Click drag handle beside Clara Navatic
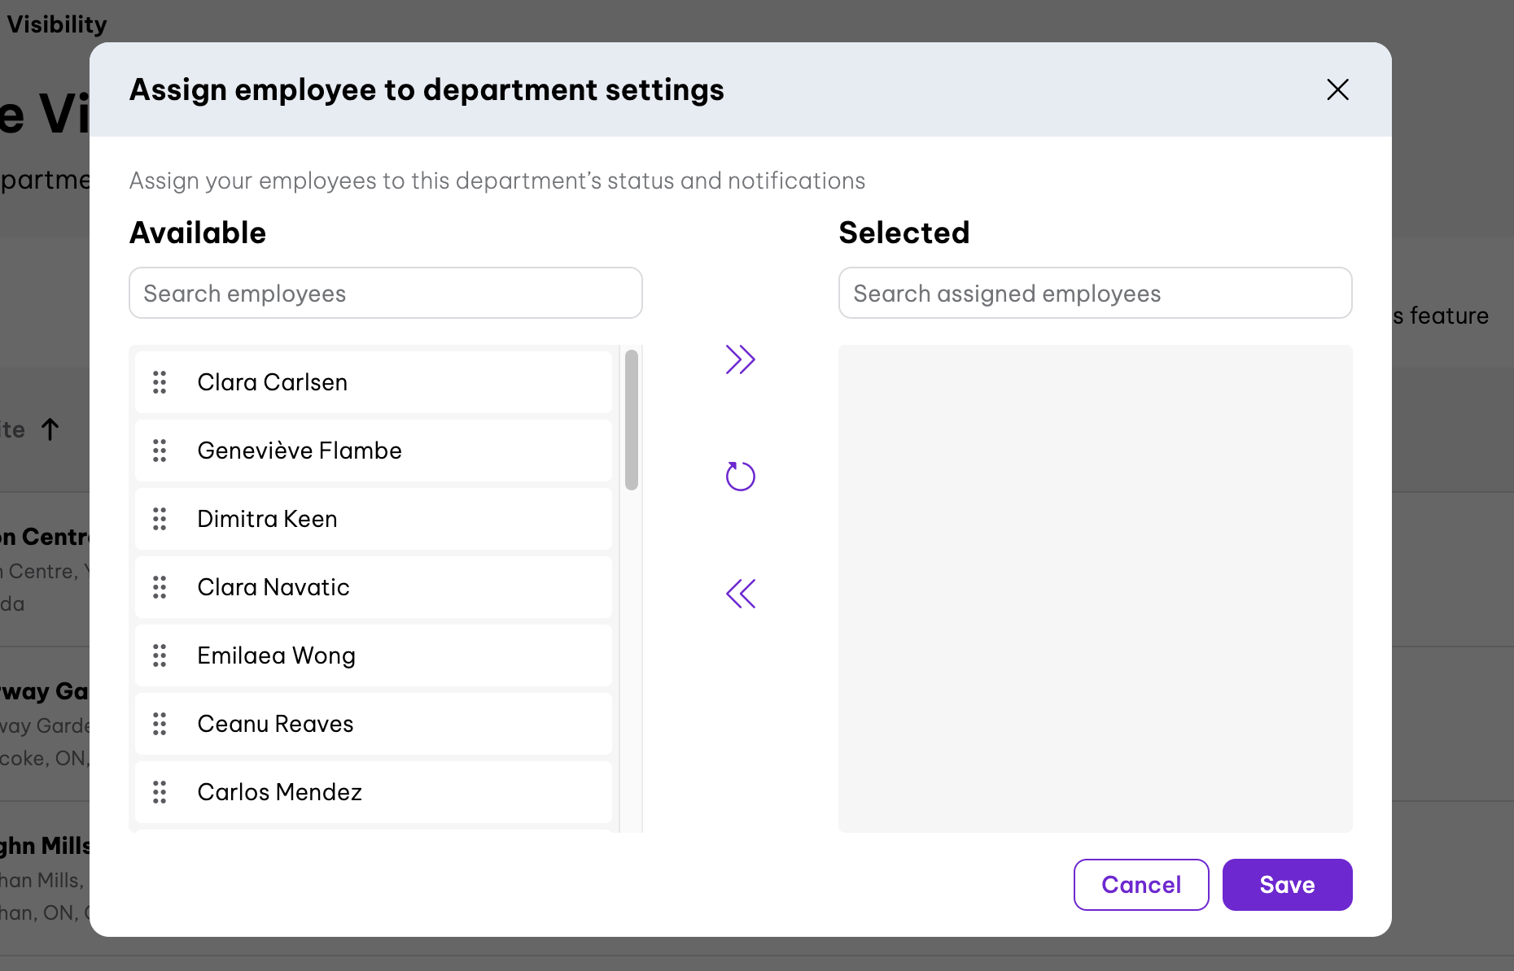 pos(160,587)
